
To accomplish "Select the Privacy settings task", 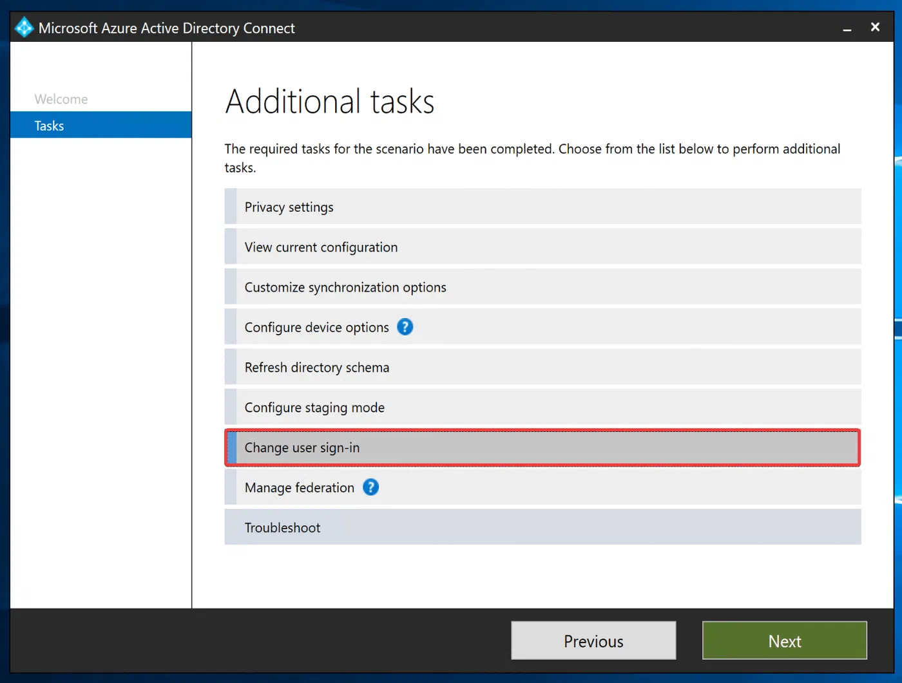I will tap(542, 207).
